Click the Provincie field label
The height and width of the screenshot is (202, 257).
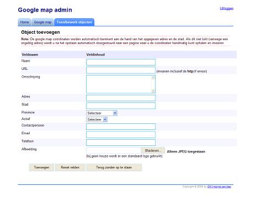[x=28, y=112]
